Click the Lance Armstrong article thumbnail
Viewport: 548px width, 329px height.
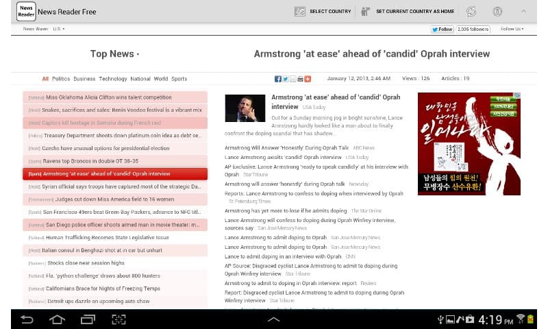245,108
